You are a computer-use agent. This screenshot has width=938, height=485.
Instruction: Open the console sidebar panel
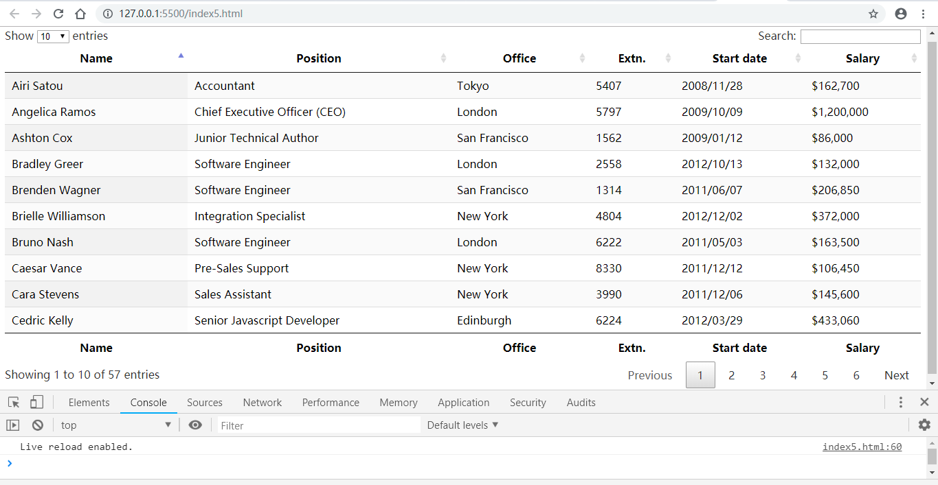tap(12, 425)
